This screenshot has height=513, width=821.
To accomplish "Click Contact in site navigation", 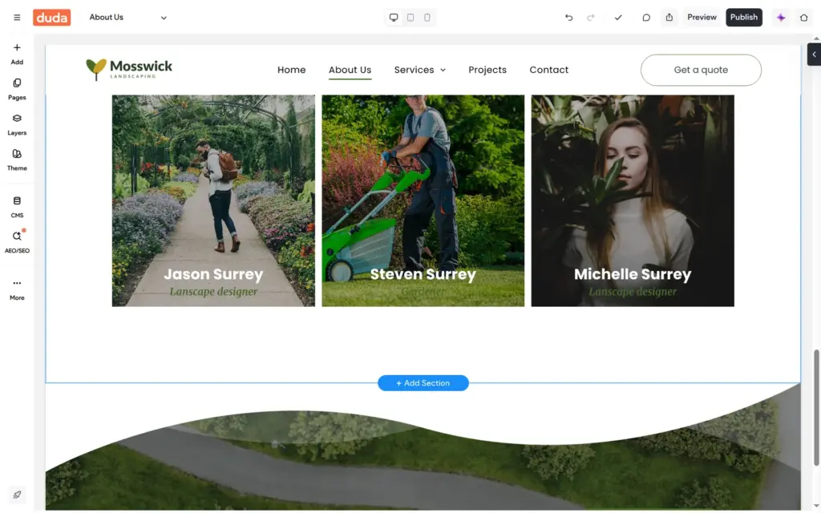I will click(548, 70).
